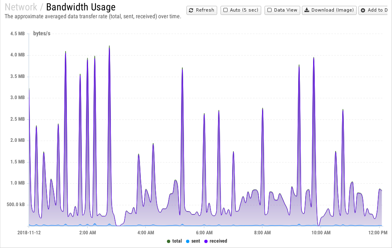Click the 1.0 MB y-axis label
This screenshot has width=392, height=248.
coord(17,183)
